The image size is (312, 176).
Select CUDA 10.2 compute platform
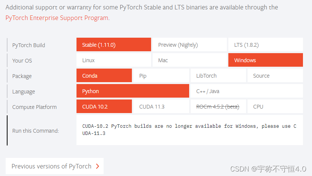(104, 107)
